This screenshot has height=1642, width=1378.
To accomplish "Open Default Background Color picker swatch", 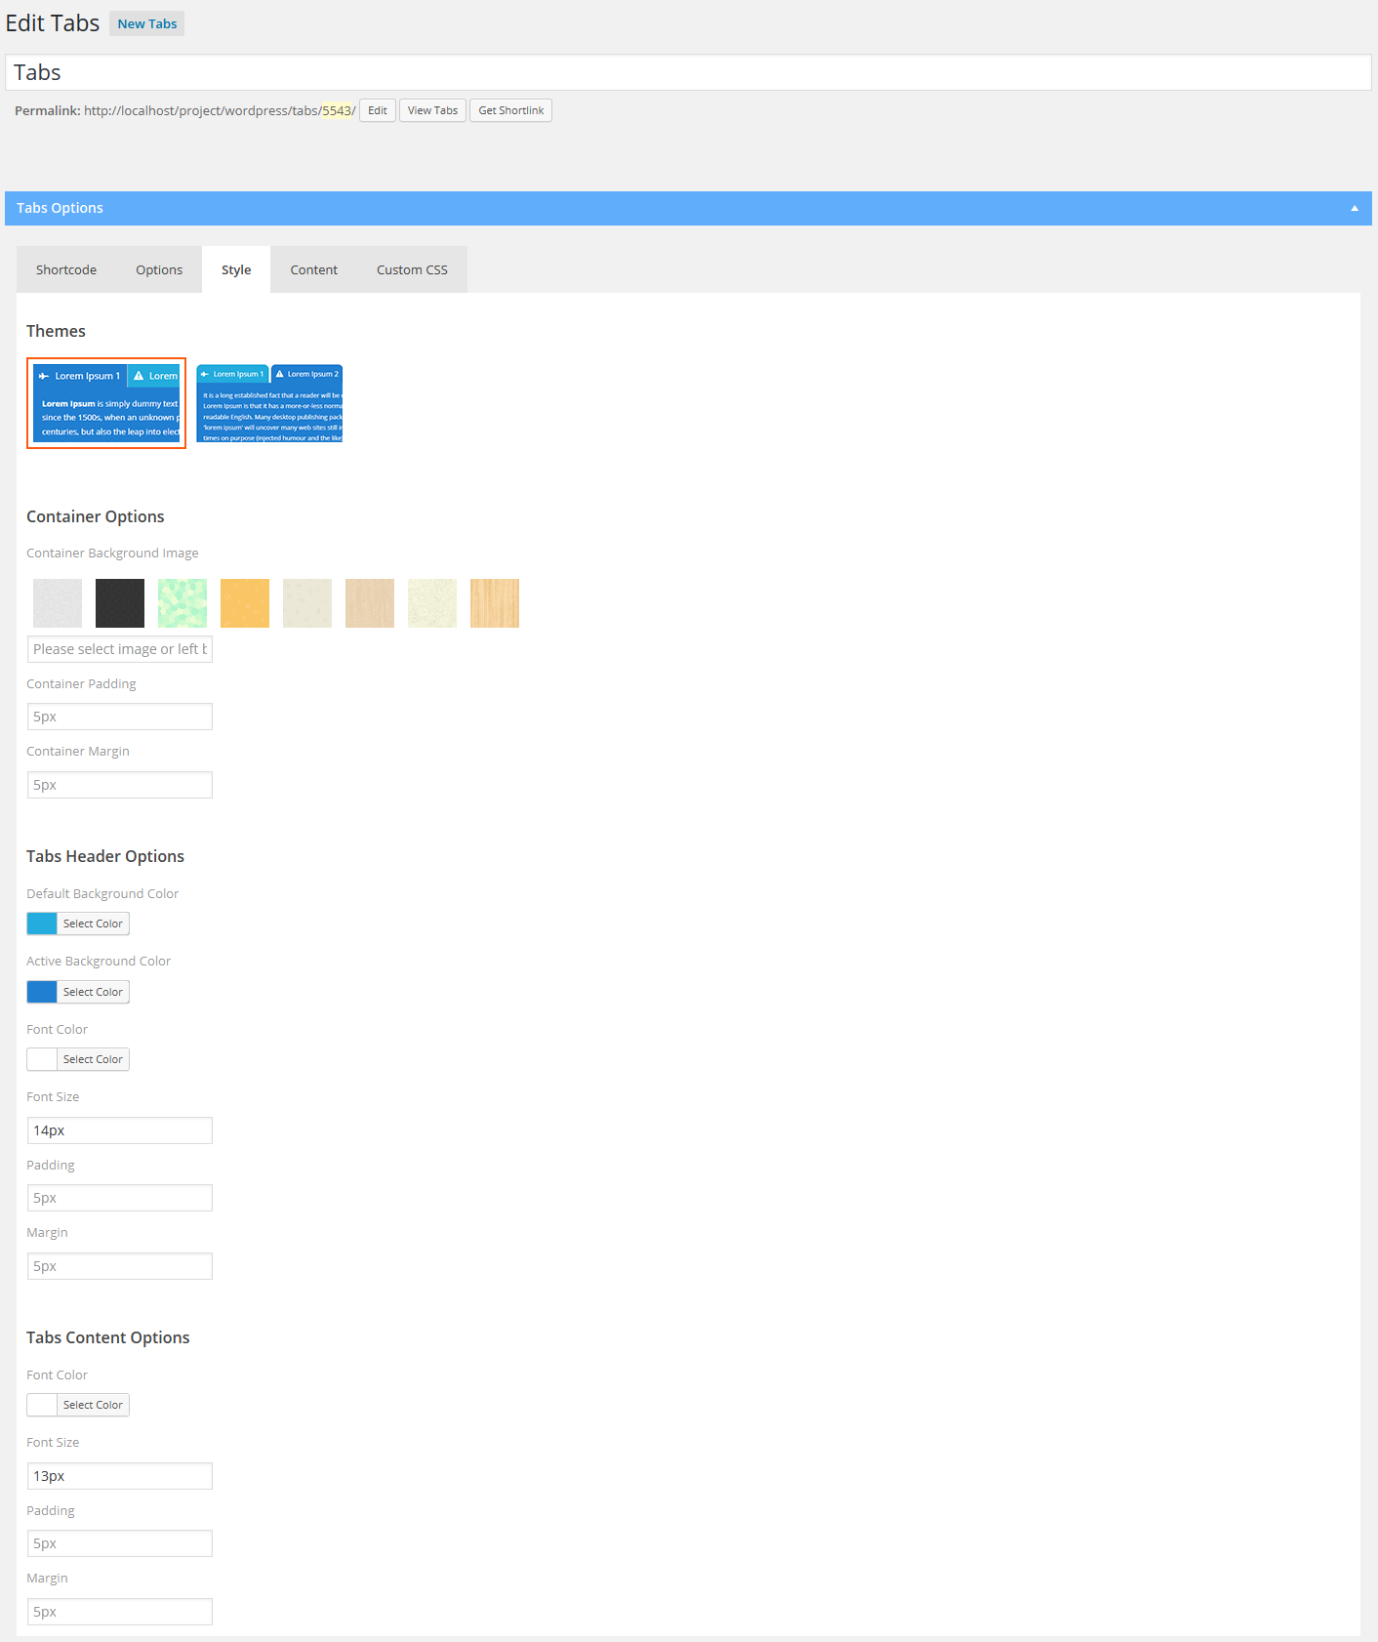I will (x=42, y=924).
